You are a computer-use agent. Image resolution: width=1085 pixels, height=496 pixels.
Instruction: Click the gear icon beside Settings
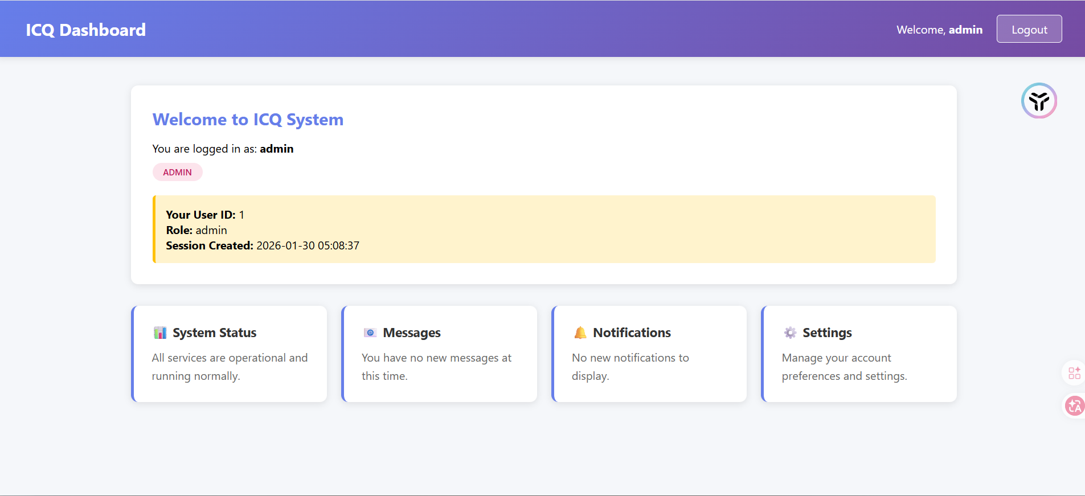pyautogui.click(x=790, y=333)
